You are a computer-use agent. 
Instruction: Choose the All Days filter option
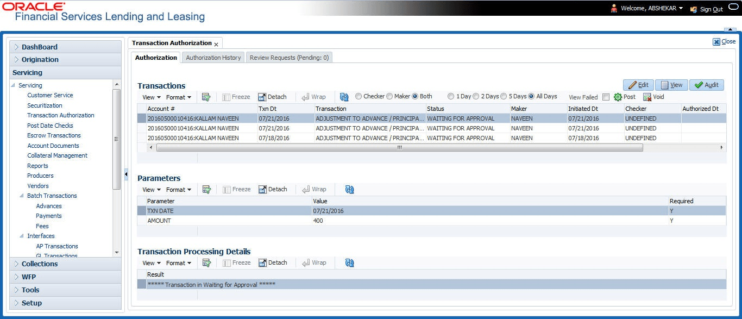click(x=531, y=96)
